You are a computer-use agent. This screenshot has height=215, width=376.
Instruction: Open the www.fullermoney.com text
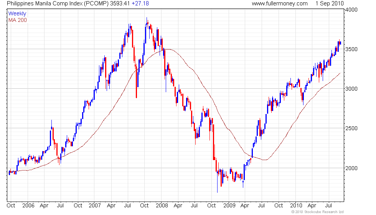coord(280,3)
